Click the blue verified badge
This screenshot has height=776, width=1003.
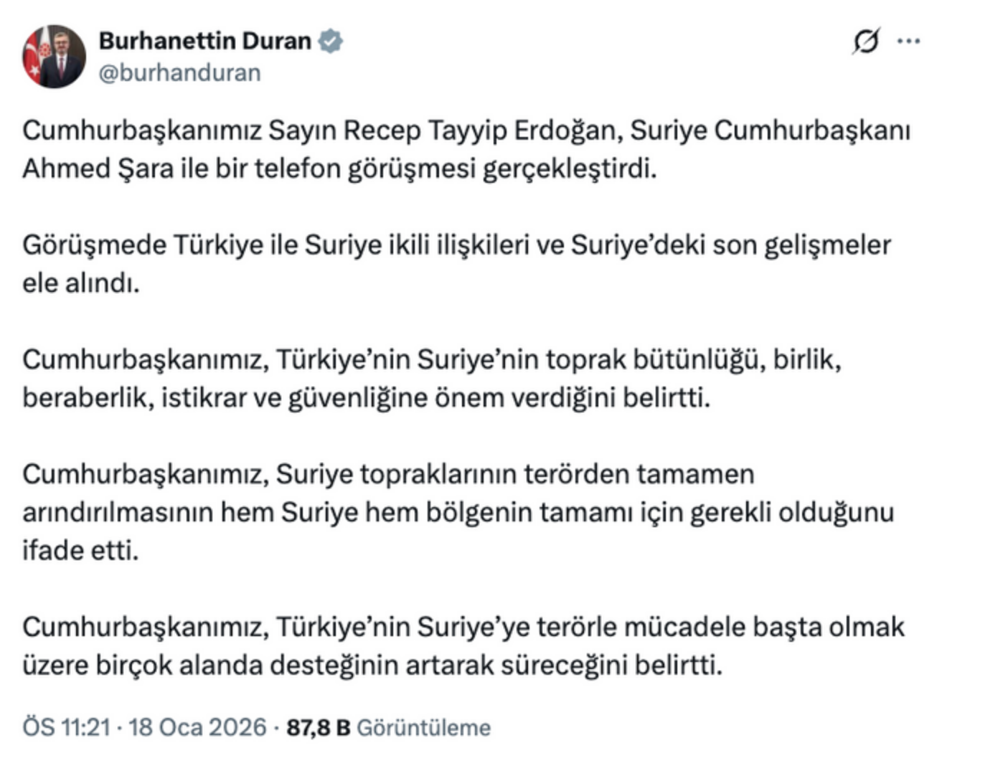pyautogui.click(x=330, y=41)
